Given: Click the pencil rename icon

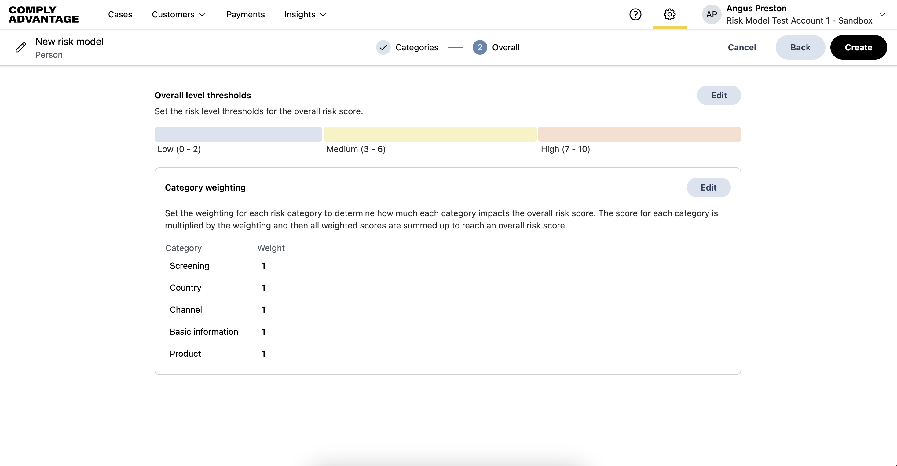Looking at the screenshot, I should coord(21,47).
